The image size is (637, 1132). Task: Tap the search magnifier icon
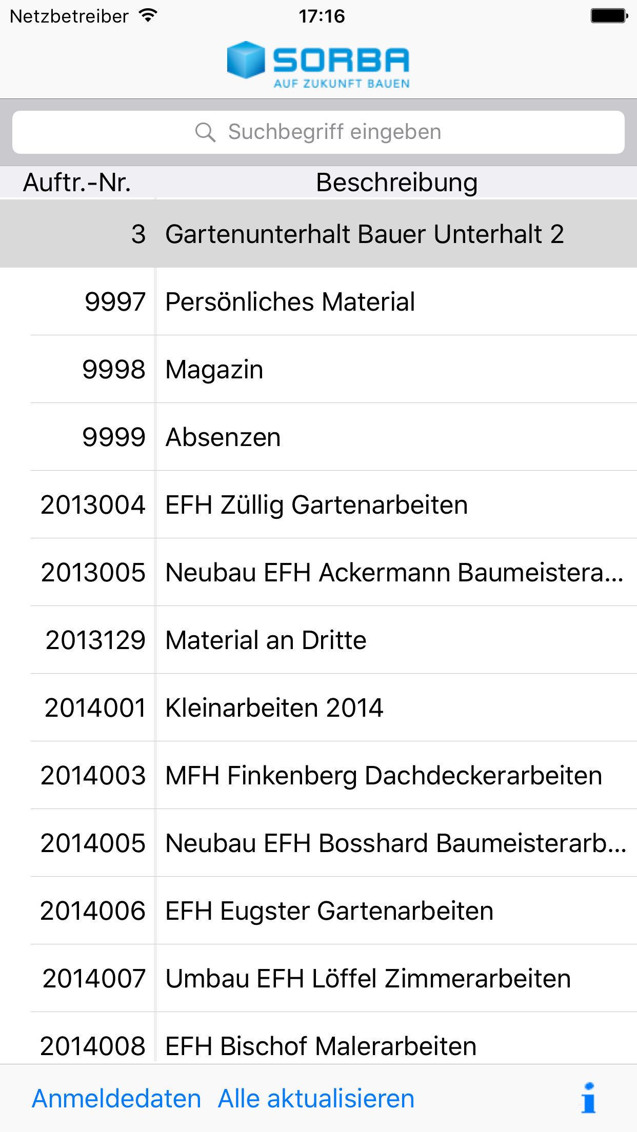(205, 132)
